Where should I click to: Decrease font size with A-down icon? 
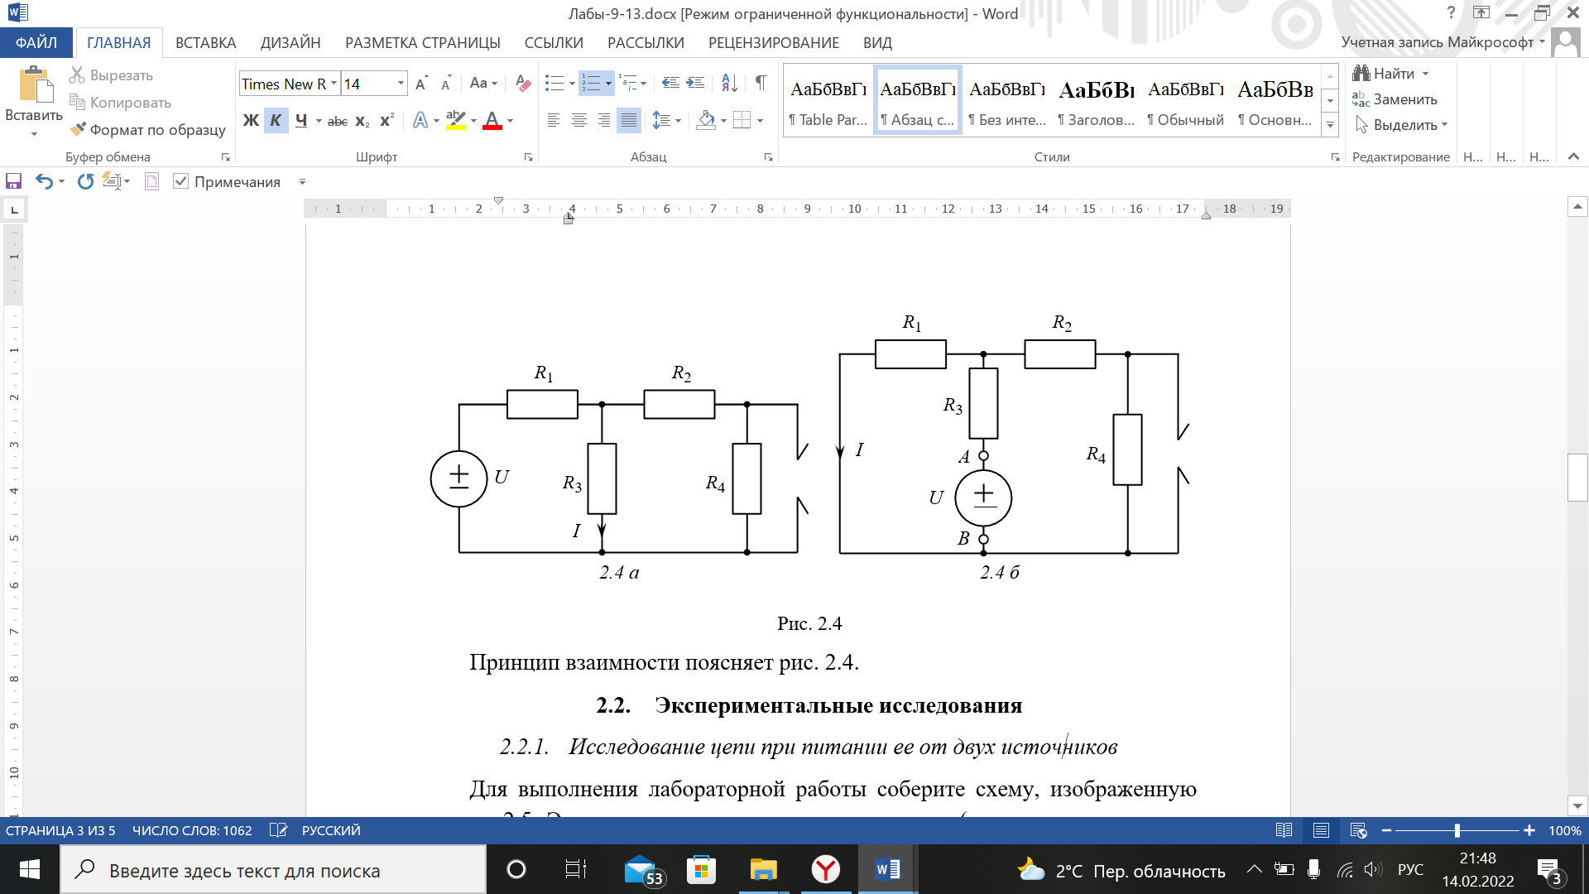pos(446,84)
